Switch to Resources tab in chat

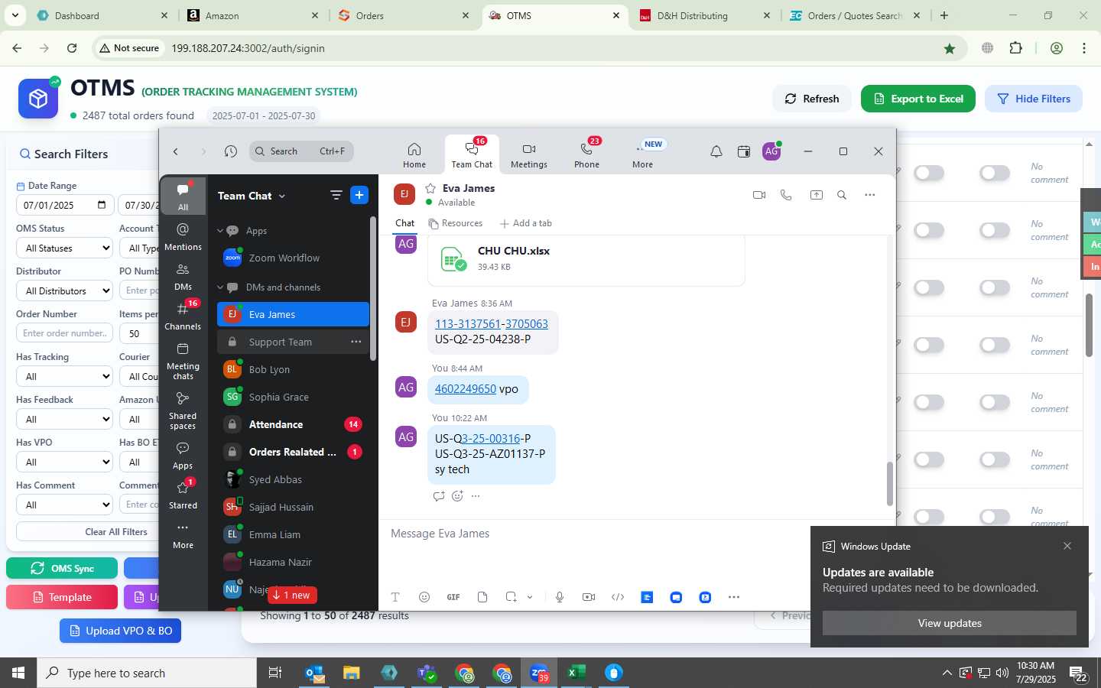point(456,223)
